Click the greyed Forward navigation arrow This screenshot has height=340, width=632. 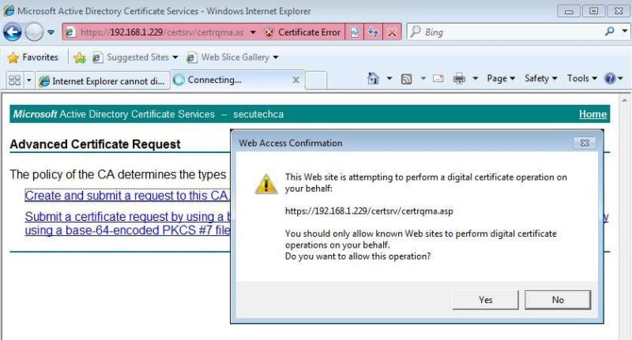point(34,32)
